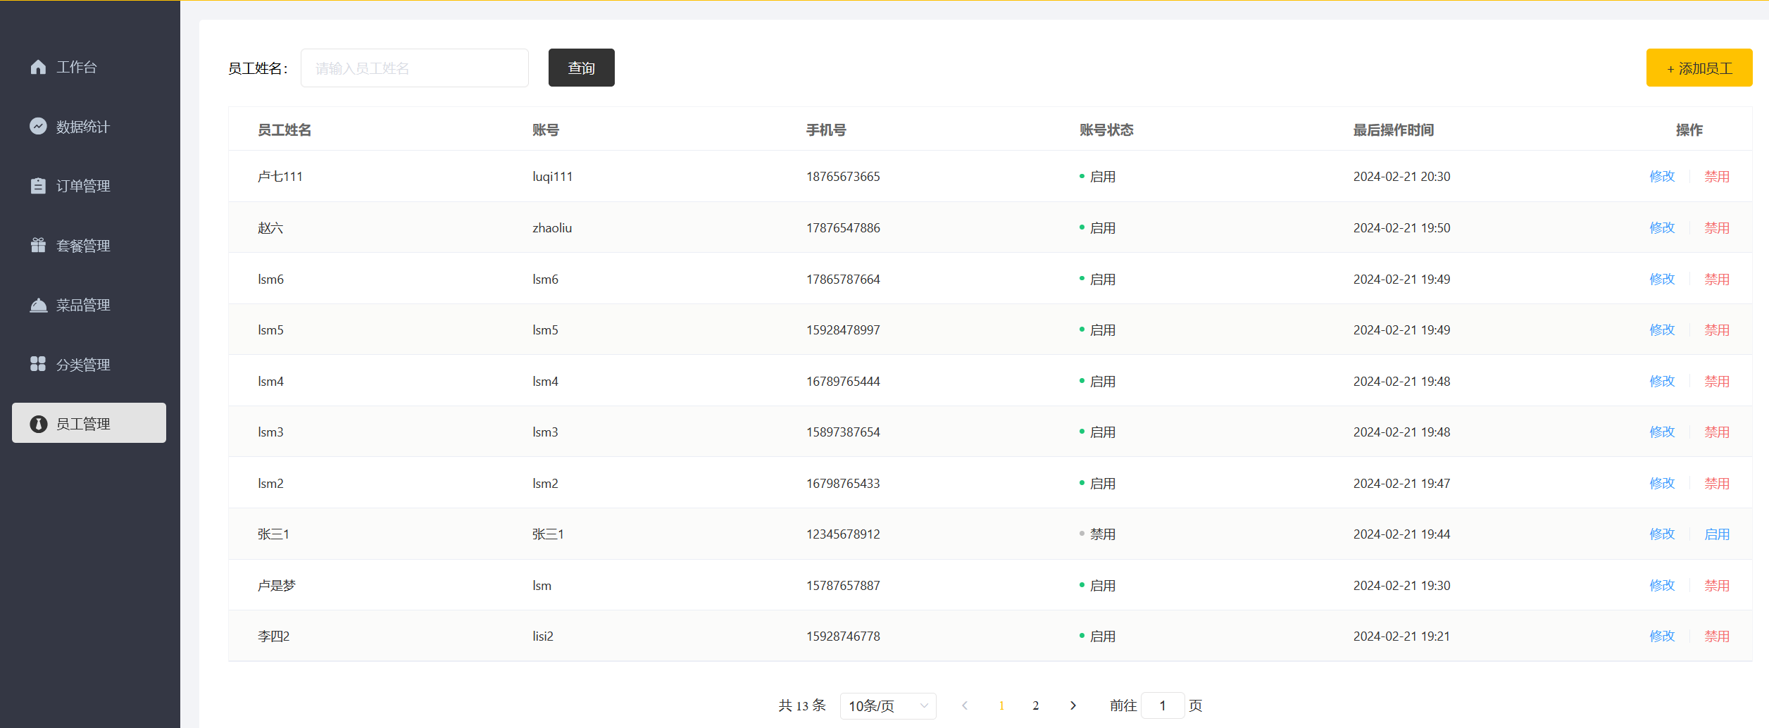Screen dimensions: 1769x728
Task: Click account name luqi111
Action: 552,177
